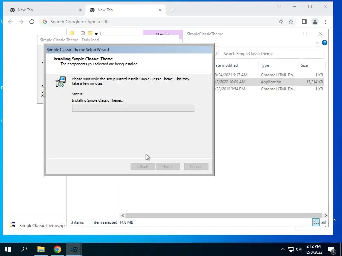The image size is (342, 256).
Task: Switch to the second New Tab
Action: pos(126,10)
